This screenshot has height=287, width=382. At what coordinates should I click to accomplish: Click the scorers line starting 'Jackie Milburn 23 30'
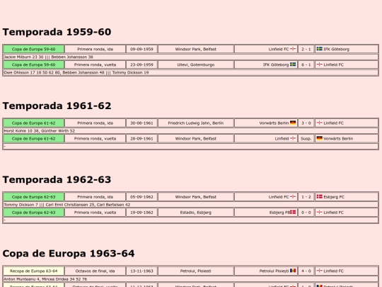pos(191,57)
